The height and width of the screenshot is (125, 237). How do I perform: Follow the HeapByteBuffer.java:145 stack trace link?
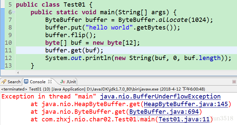(186, 104)
